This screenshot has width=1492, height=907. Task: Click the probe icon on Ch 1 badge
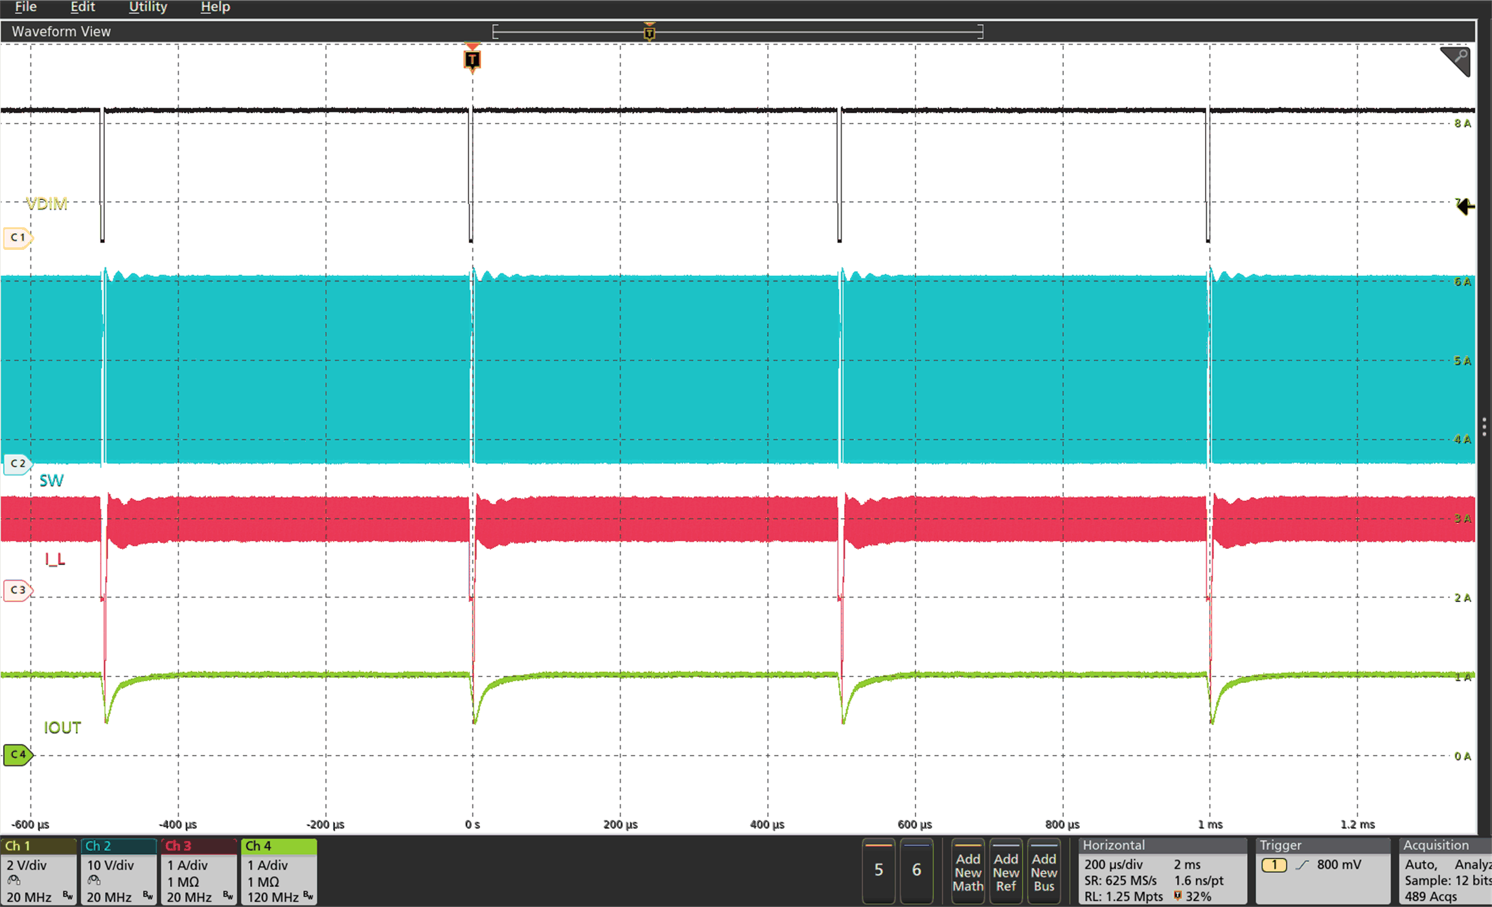pos(13,880)
